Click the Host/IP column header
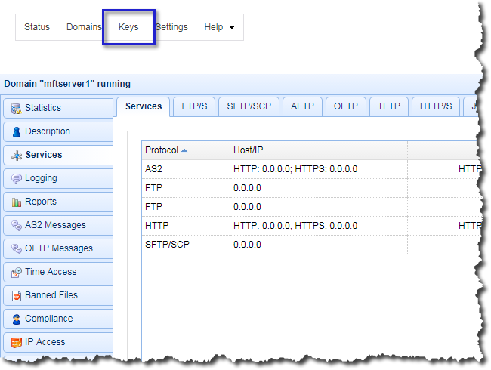The image size is (491, 370). 319,150
